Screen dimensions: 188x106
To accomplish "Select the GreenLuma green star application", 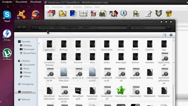I will (x=121, y=92).
